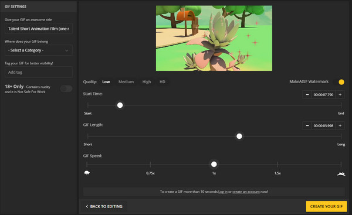
Task: Select Low quality option
Action: point(106,82)
